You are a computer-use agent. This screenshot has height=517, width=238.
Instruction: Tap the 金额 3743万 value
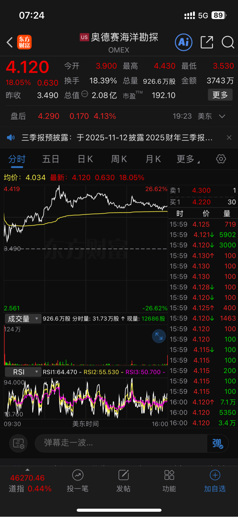220,81
